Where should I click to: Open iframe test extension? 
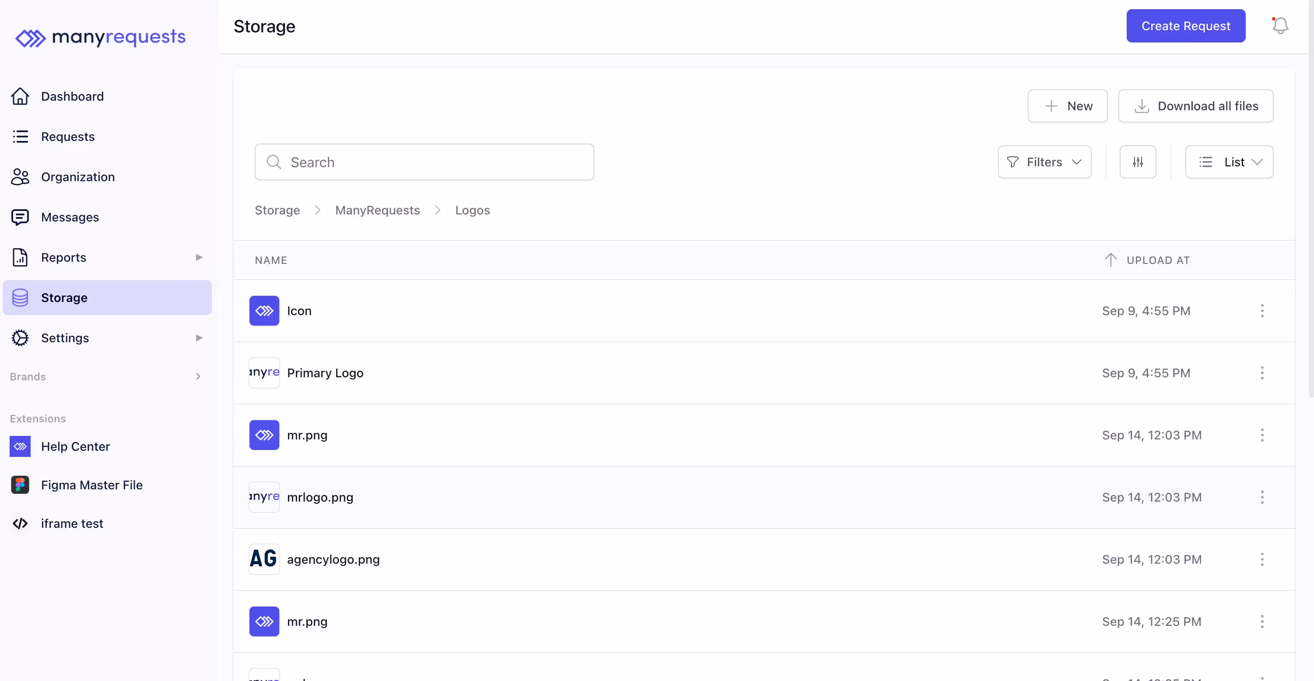coord(72,524)
